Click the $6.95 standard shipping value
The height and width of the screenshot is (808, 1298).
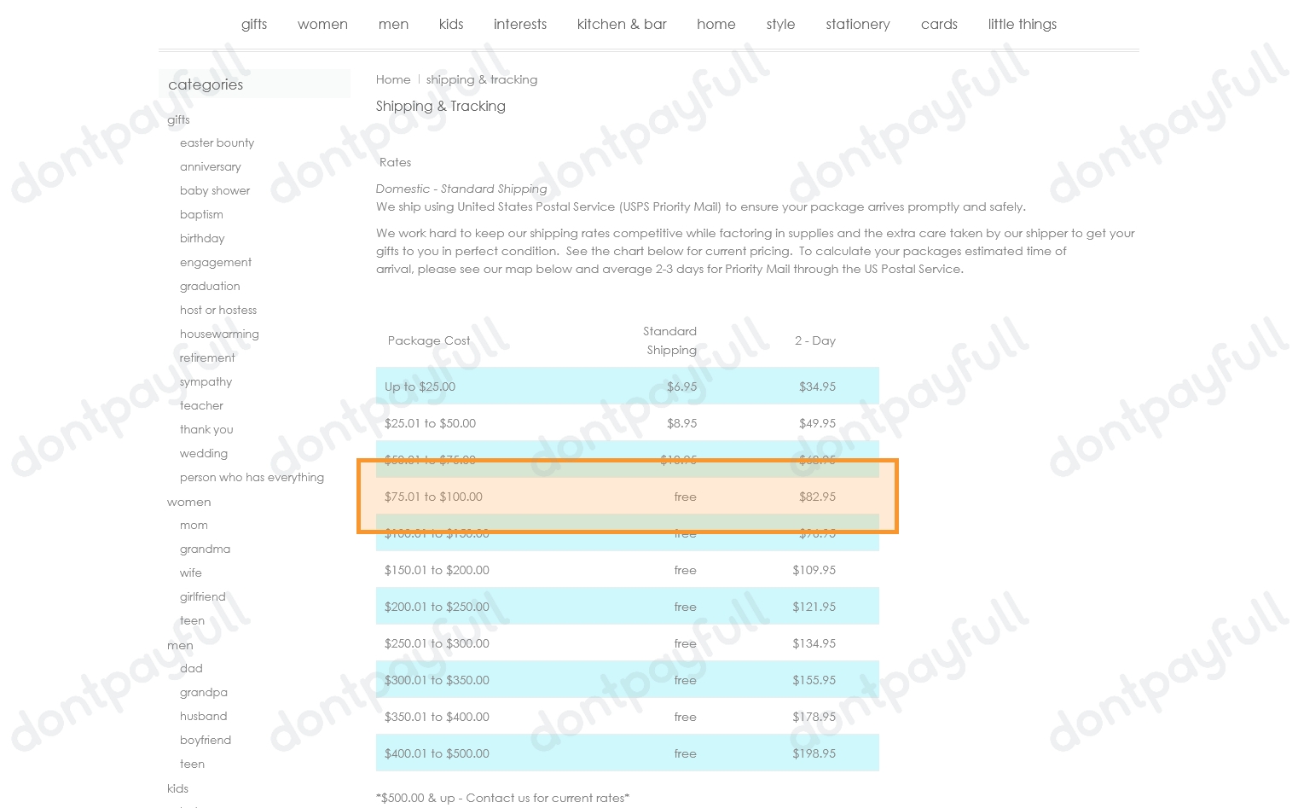[681, 387]
